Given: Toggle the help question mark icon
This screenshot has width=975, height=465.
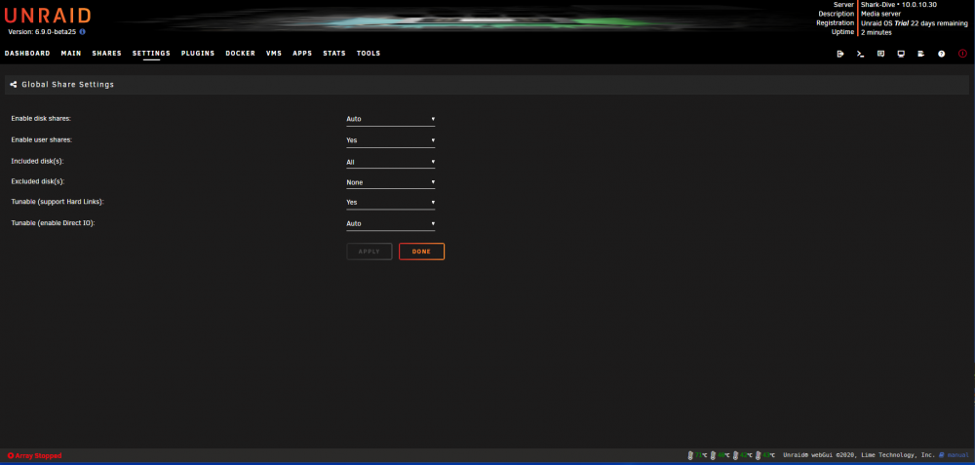Looking at the screenshot, I should tap(942, 54).
